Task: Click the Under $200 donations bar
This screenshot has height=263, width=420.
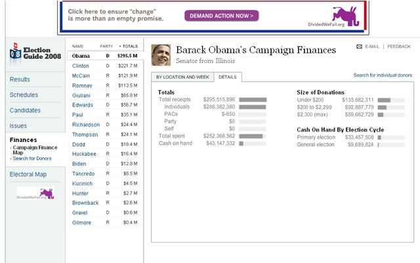Action: [391, 101]
